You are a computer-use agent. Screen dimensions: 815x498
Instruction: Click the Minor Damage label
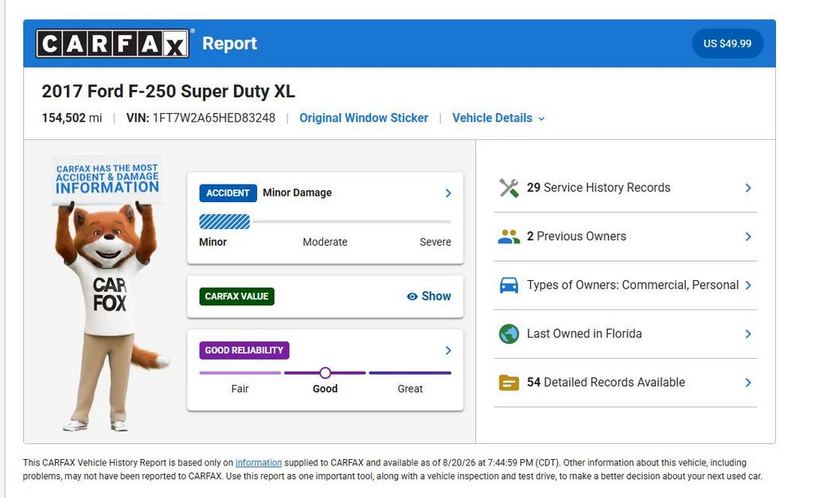click(298, 193)
